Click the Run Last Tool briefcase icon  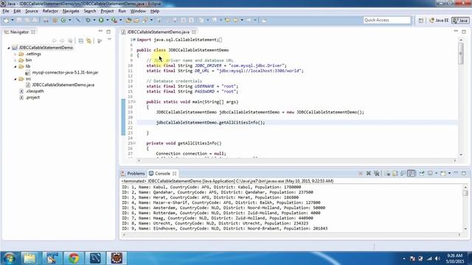pos(114,20)
